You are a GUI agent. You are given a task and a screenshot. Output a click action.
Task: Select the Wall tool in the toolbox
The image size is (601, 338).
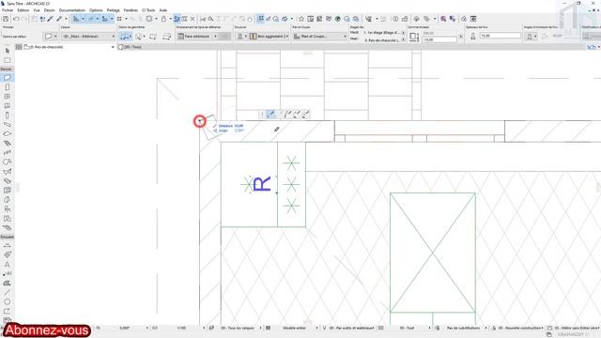pos(8,78)
